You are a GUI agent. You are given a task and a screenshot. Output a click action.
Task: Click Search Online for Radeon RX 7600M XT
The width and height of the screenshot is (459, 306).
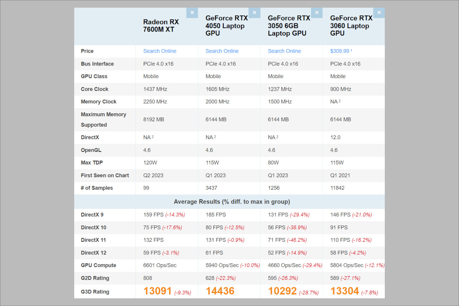coord(160,51)
